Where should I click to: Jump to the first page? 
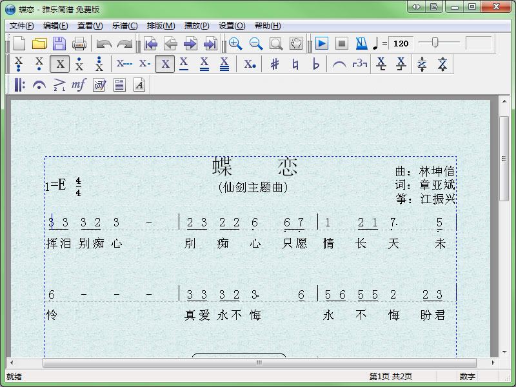click(x=151, y=43)
